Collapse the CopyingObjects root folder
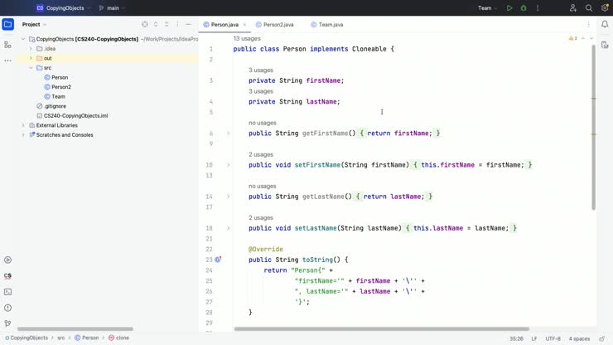This screenshot has height=345, width=613. coord(23,39)
